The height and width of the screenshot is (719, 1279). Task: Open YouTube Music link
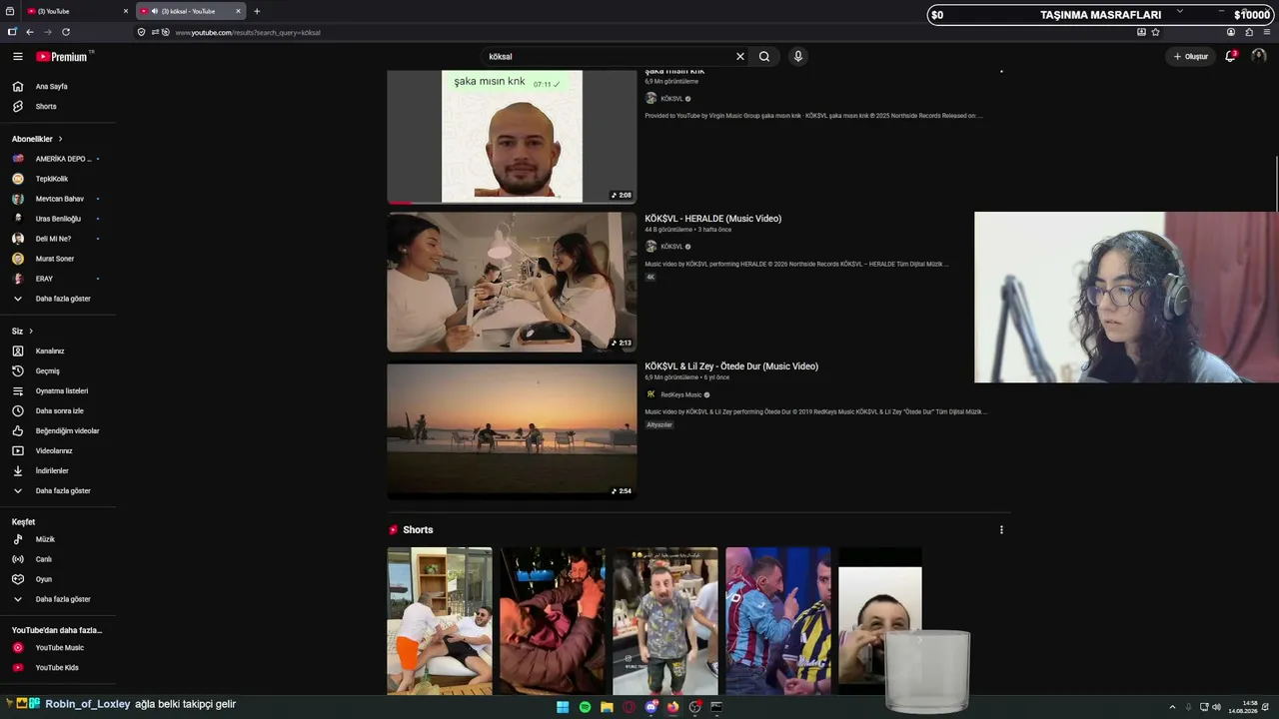(x=58, y=648)
